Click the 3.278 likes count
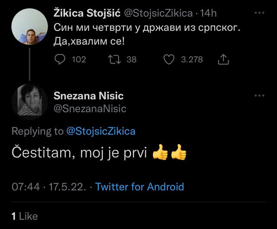 tap(192, 59)
